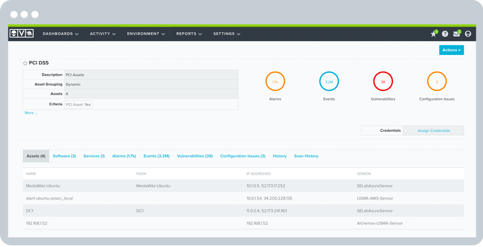The width and height of the screenshot is (483, 247).
Task: Open the Settings menu
Action: 226,34
